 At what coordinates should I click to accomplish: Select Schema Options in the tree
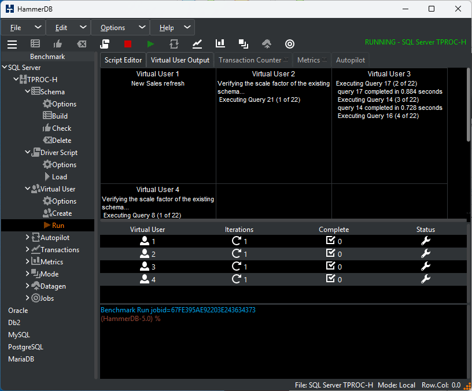[x=60, y=104]
